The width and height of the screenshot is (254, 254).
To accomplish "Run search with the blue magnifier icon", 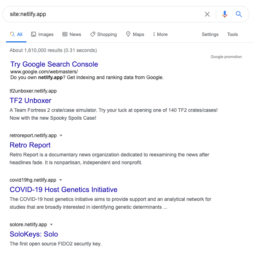I will (x=239, y=14).
